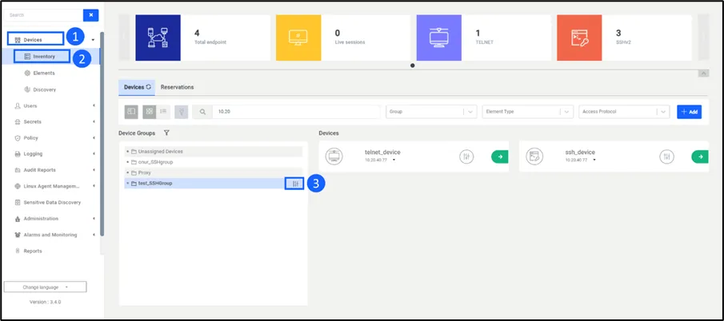Image resolution: width=724 pixels, height=321 pixels.
Task: Switch to grid view of devices
Action: pos(149,112)
